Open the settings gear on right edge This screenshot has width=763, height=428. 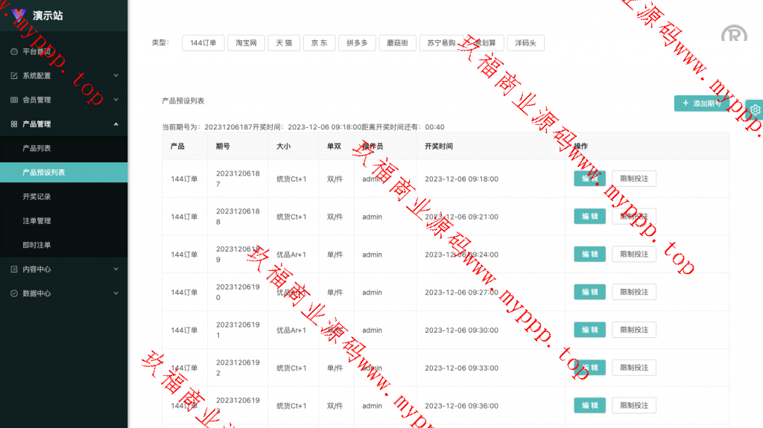tap(755, 109)
